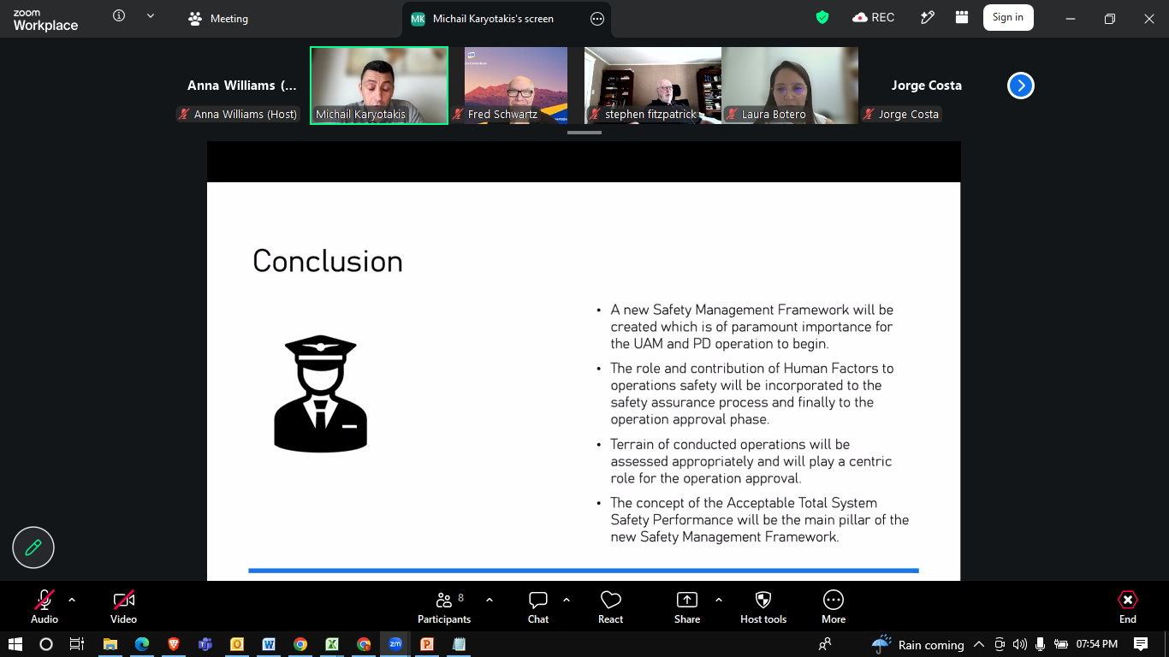Open the Host tools shield
1169x657 pixels.
point(763,607)
